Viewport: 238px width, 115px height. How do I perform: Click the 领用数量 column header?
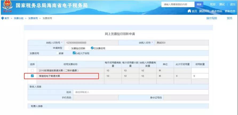pyautogui.click(x=200, y=64)
